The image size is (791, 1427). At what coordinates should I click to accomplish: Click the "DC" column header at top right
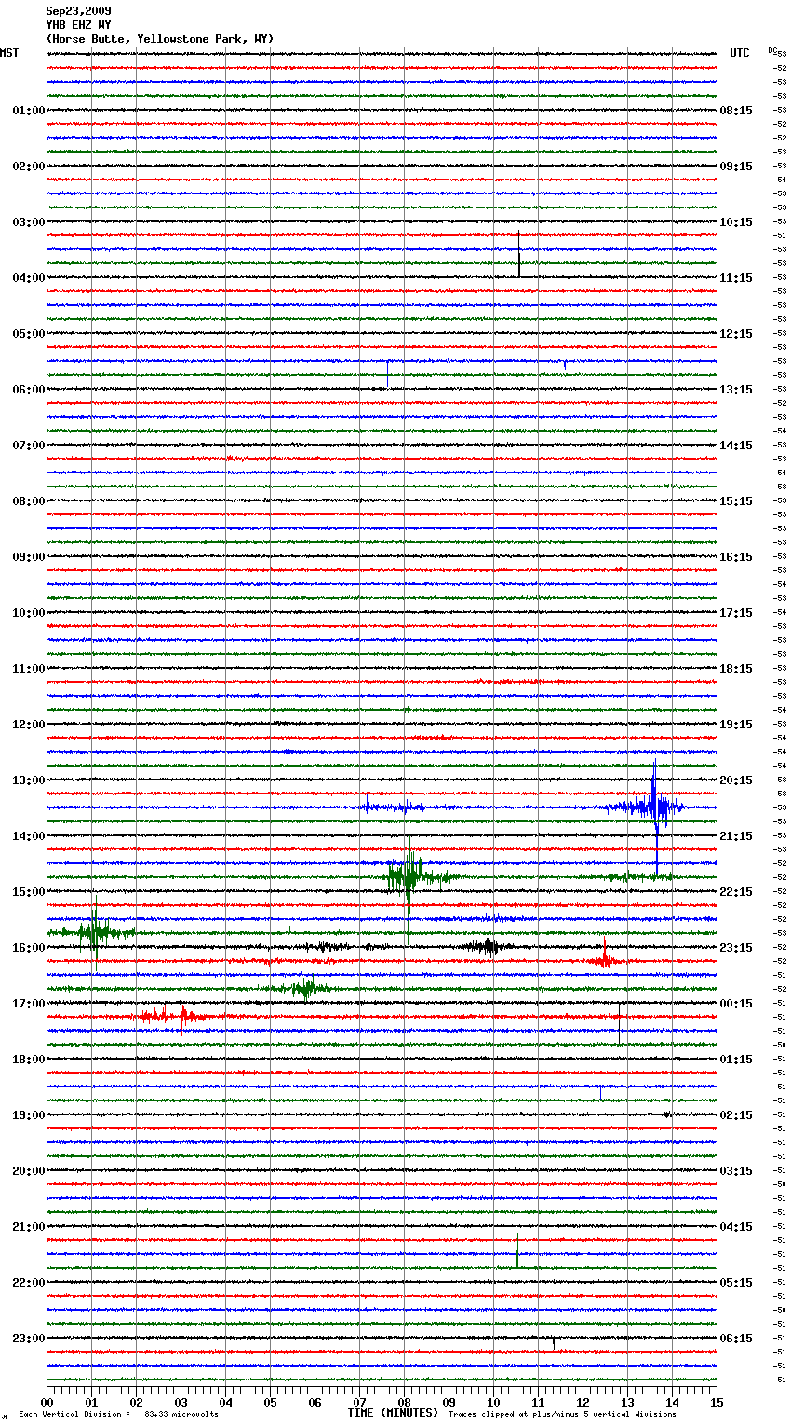[x=772, y=50]
